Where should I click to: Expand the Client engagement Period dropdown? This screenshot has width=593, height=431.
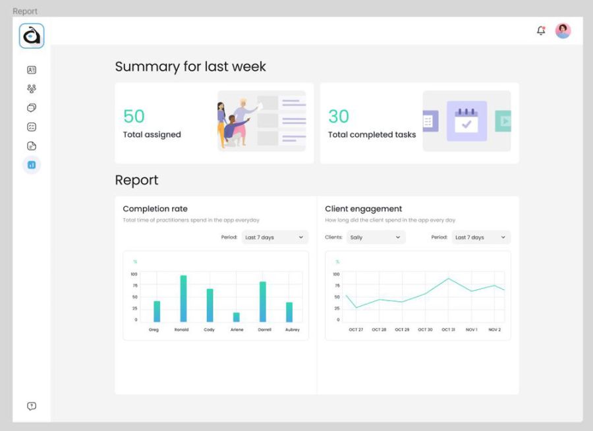pyautogui.click(x=480, y=237)
